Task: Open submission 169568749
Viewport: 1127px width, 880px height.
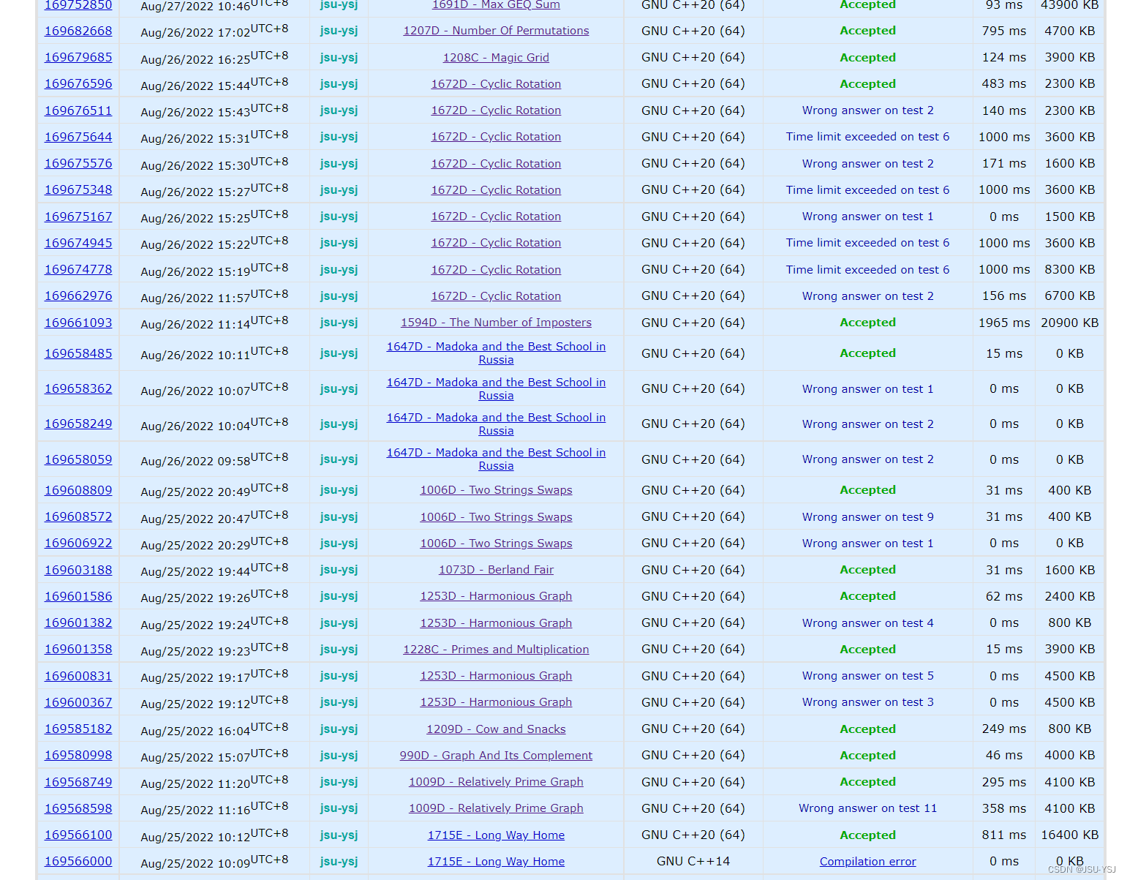Action: [78, 782]
